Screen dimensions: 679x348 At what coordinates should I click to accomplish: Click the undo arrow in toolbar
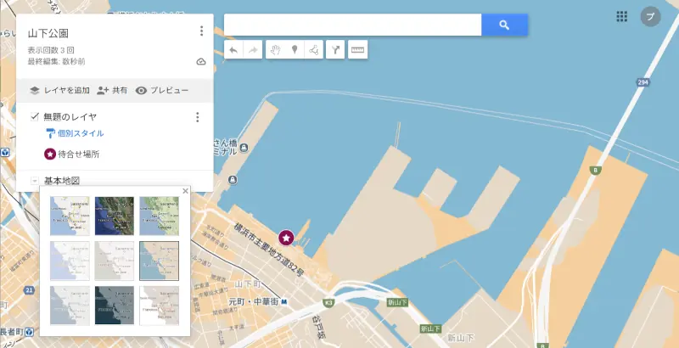point(233,51)
